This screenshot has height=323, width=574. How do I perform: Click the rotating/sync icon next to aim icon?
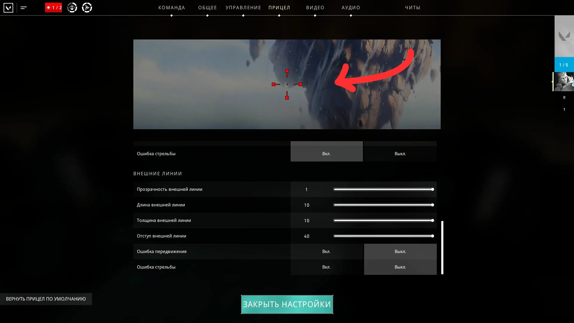coord(86,7)
